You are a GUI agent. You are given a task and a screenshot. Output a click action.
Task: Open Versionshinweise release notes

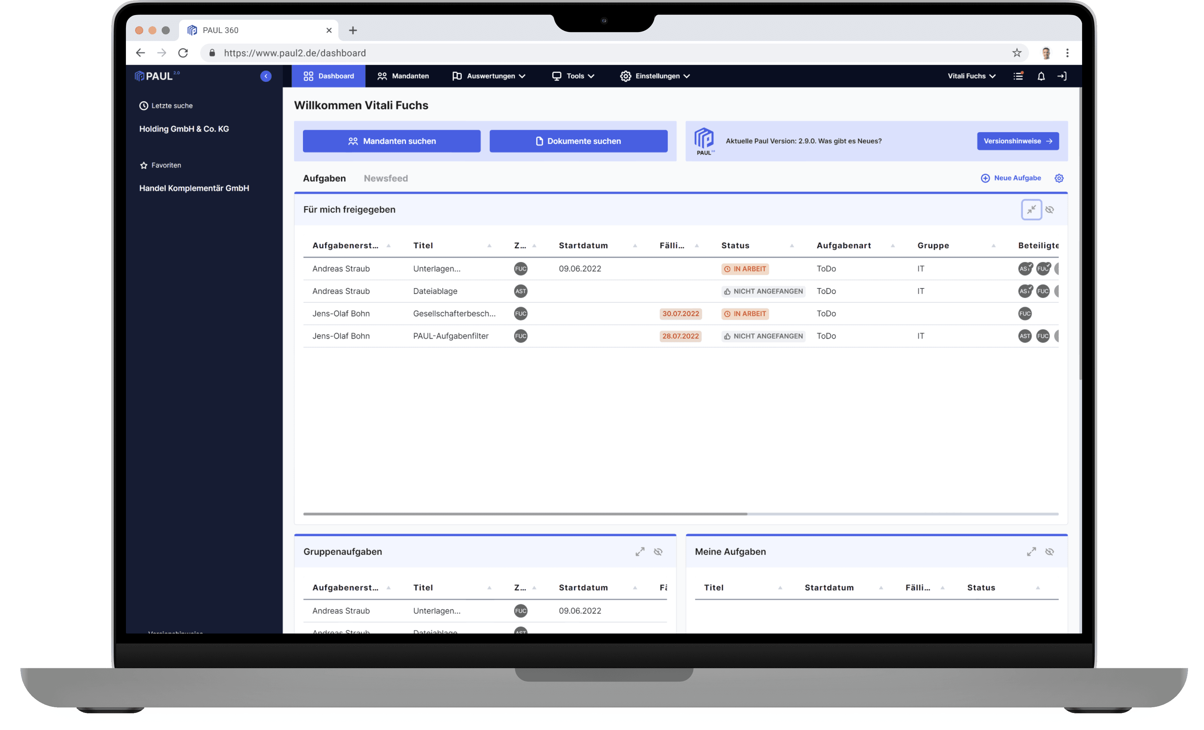pyautogui.click(x=1018, y=141)
